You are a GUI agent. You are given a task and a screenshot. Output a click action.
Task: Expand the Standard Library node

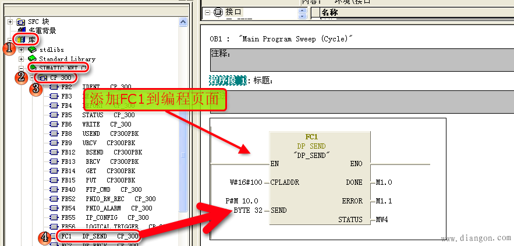click(x=22, y=59)
